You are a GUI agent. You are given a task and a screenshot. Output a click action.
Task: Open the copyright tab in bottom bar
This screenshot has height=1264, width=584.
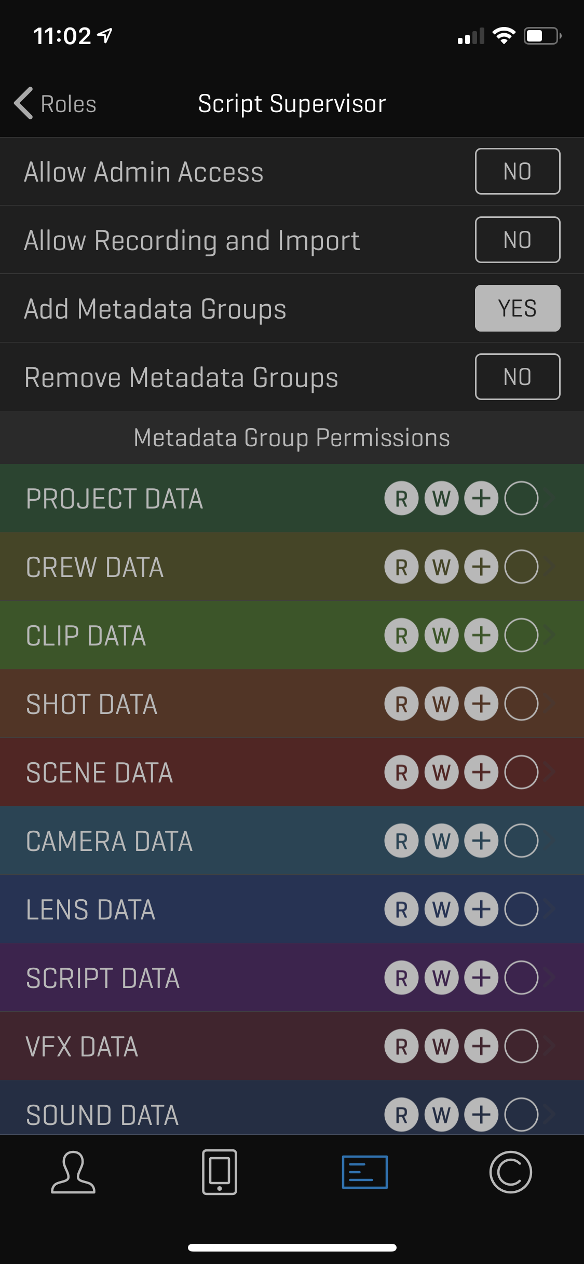coord(510,1172)
